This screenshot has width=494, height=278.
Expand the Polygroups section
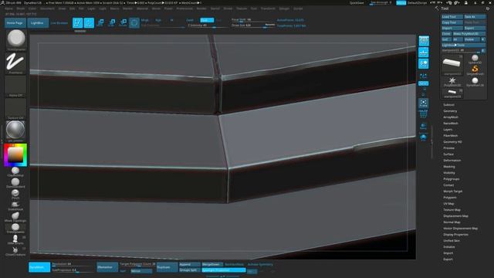click(x=451, y=178)
